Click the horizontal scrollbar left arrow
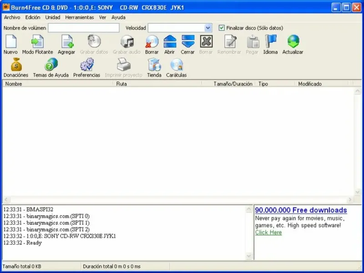Viewport: 364px width, 273px height. (6, 200)
